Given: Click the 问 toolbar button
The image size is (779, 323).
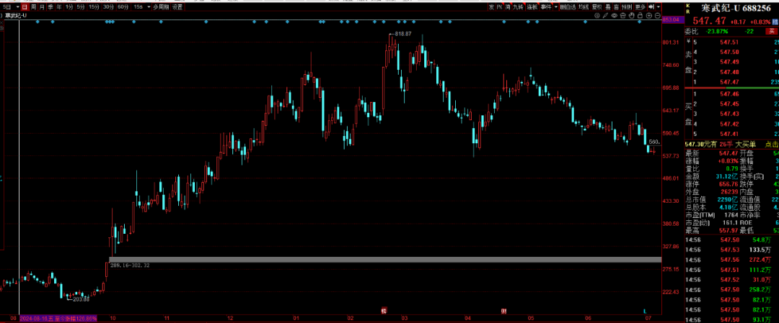Looking at the screenshot, I should pyautogui.click(x=508, y=7).
